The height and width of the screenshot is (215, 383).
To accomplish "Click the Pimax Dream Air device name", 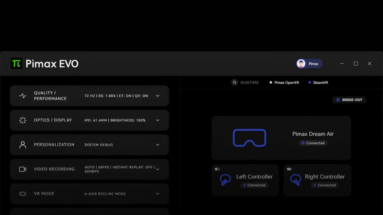I will tap(313, 134).
